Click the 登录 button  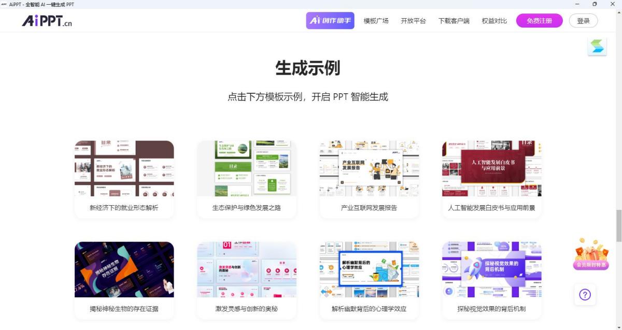[583, 21]
